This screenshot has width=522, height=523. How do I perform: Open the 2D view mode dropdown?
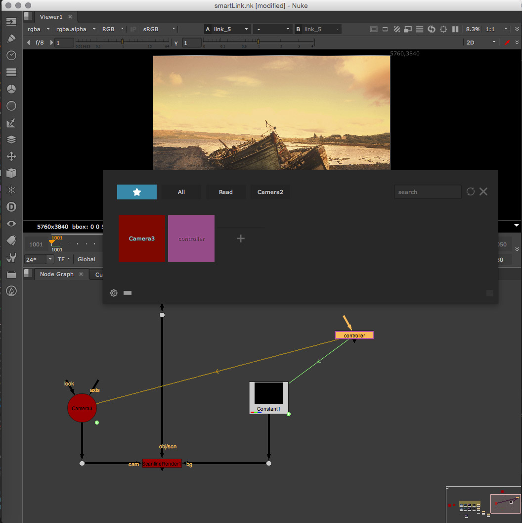coord(480,43)
